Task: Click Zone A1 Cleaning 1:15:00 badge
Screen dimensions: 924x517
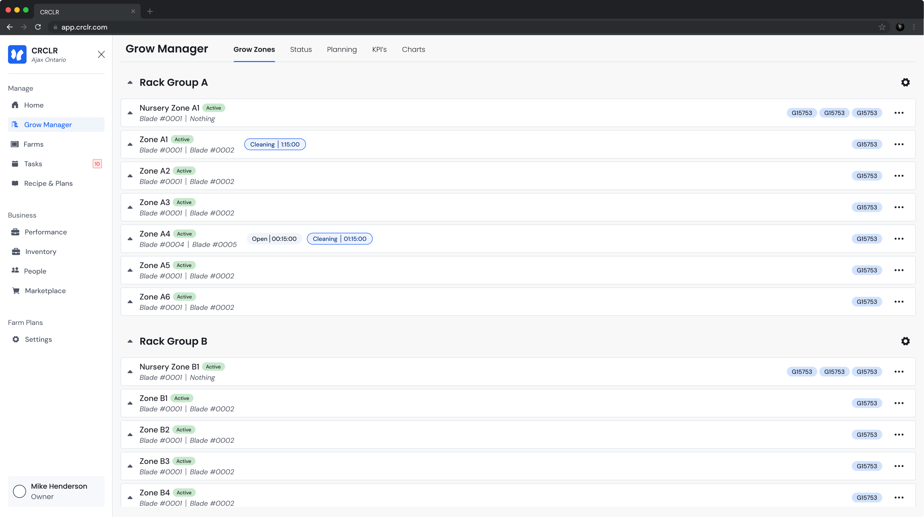Action: pyautogui.click(x=275, y=144)
